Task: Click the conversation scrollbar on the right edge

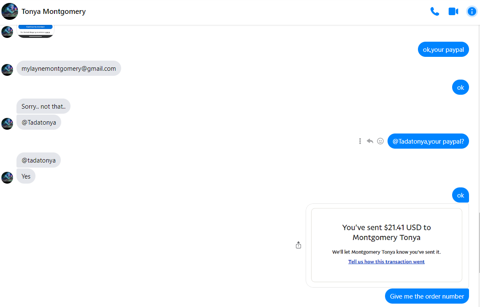Action: [478, 242]
